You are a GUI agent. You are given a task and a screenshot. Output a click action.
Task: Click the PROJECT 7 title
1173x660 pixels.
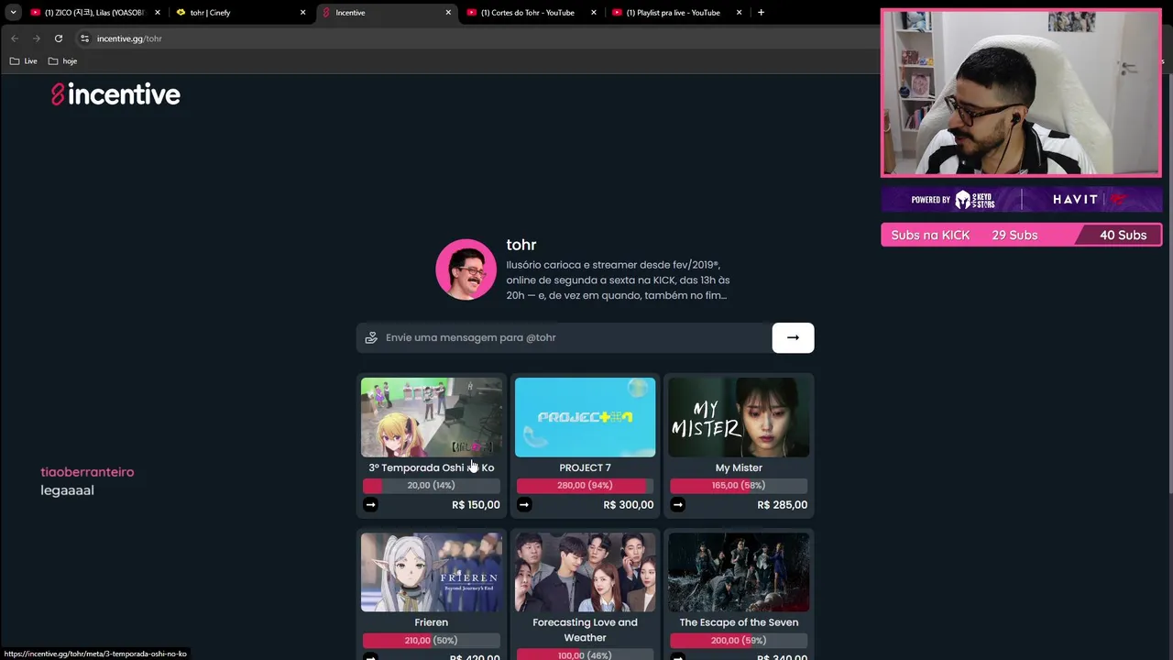585,467
